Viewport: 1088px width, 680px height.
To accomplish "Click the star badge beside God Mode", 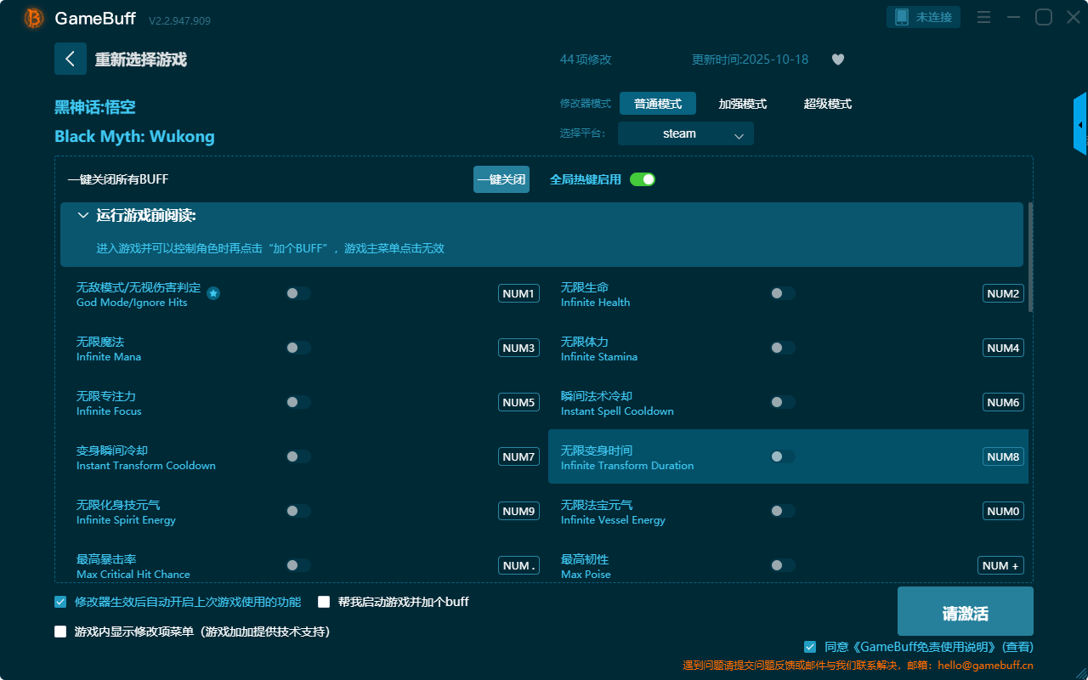I will click(213, 293).
